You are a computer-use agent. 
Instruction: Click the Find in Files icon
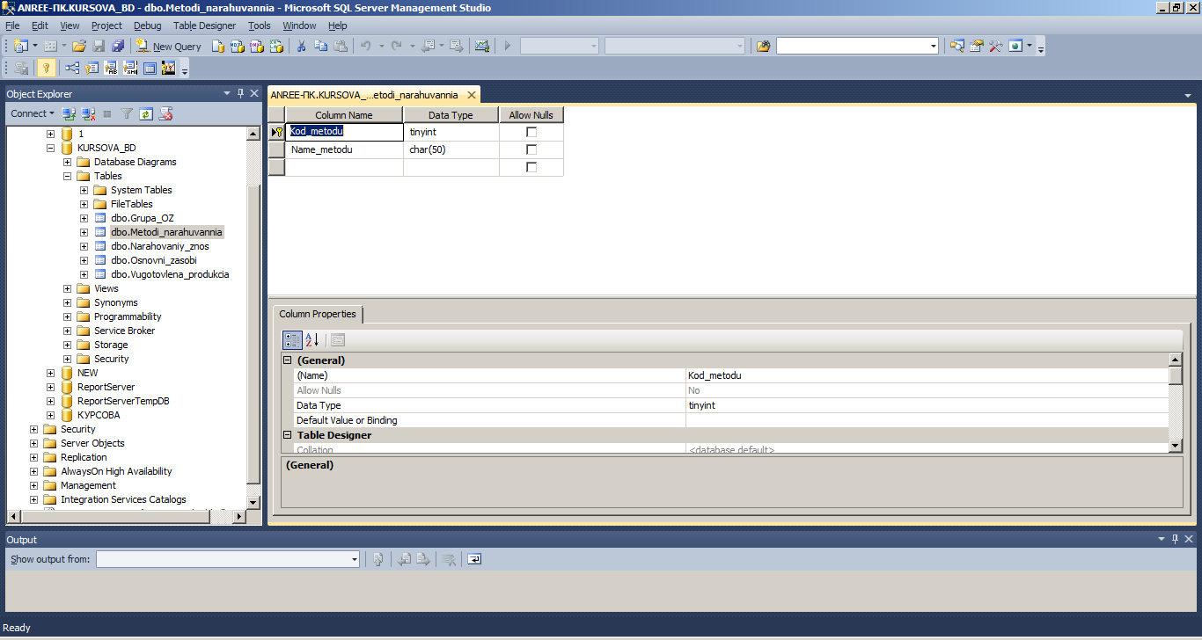pos(763,46)
